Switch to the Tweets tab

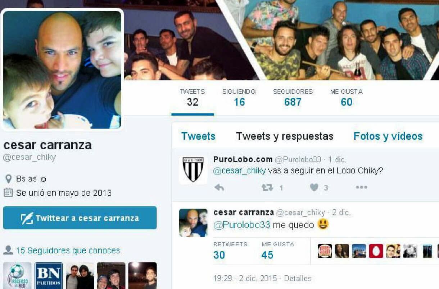pos(198,136)
